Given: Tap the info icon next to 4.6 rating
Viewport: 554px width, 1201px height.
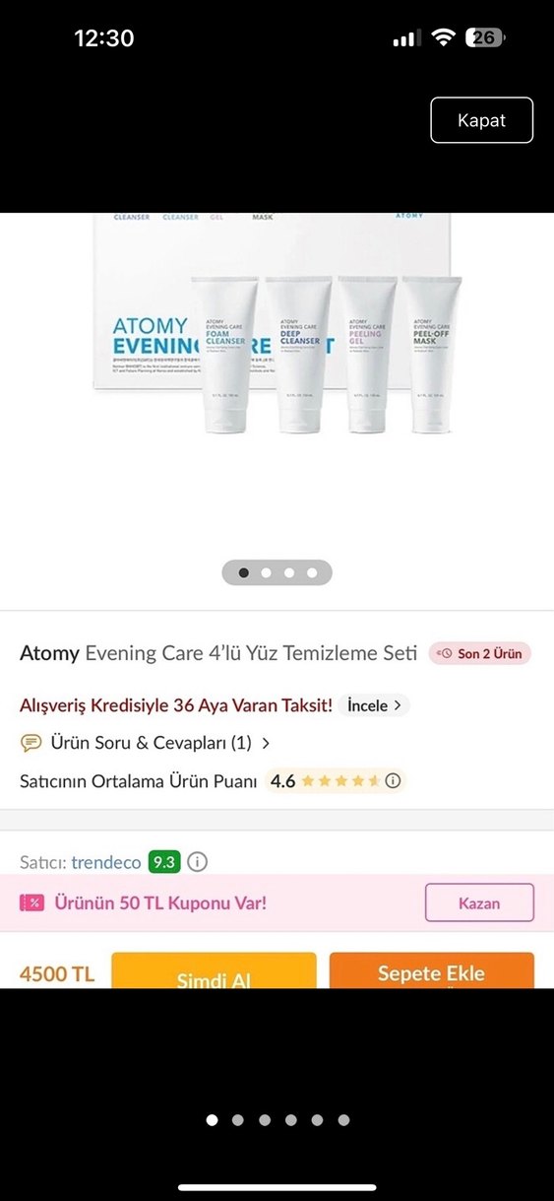Looking at the screenshot, I should coord(393,781).
